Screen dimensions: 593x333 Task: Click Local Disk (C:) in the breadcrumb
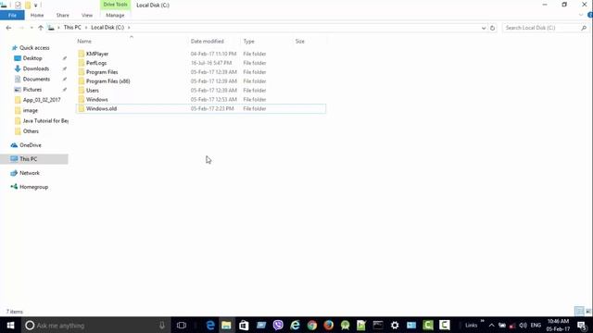[107, 27]
